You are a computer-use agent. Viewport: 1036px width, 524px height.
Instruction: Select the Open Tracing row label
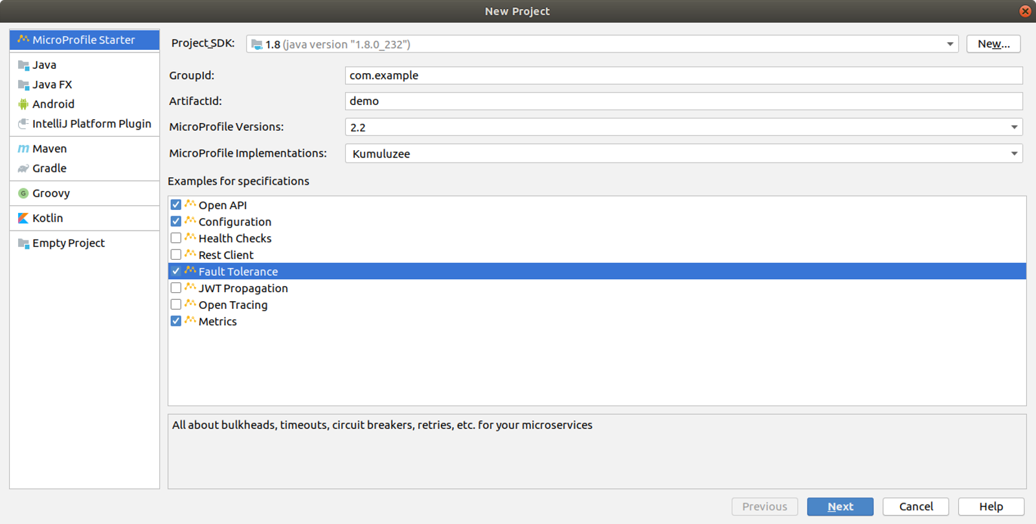233,305
